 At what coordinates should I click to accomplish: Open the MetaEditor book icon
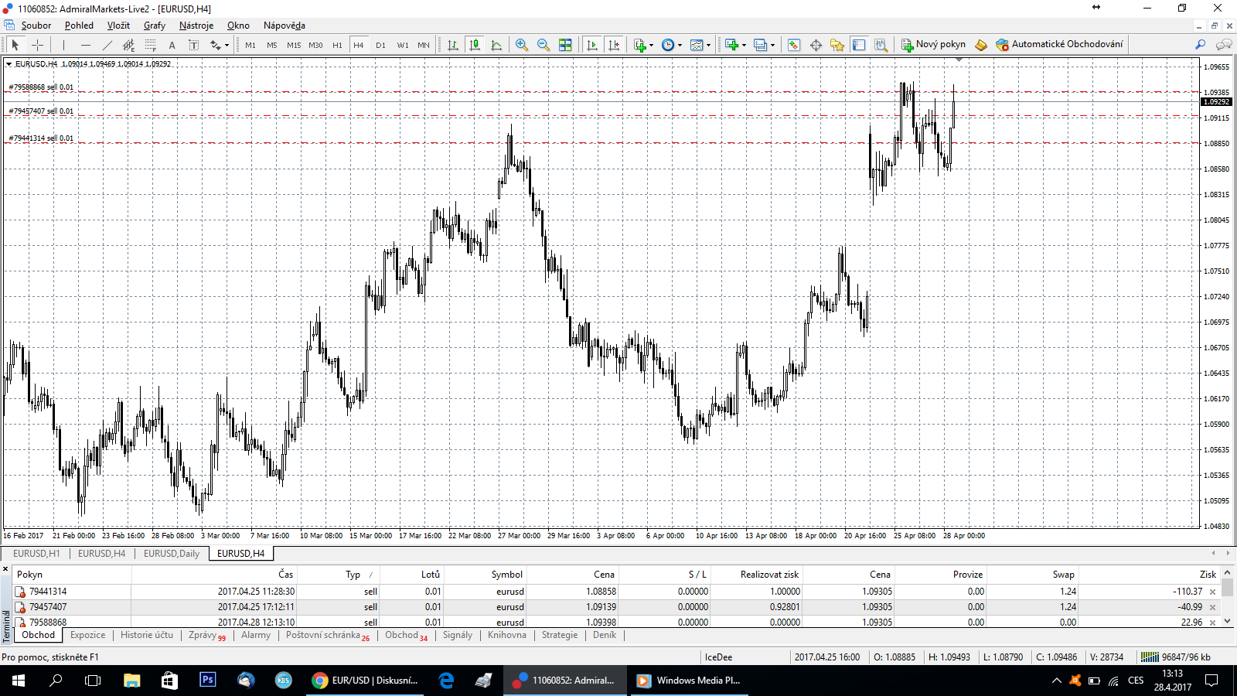point(981,45)
